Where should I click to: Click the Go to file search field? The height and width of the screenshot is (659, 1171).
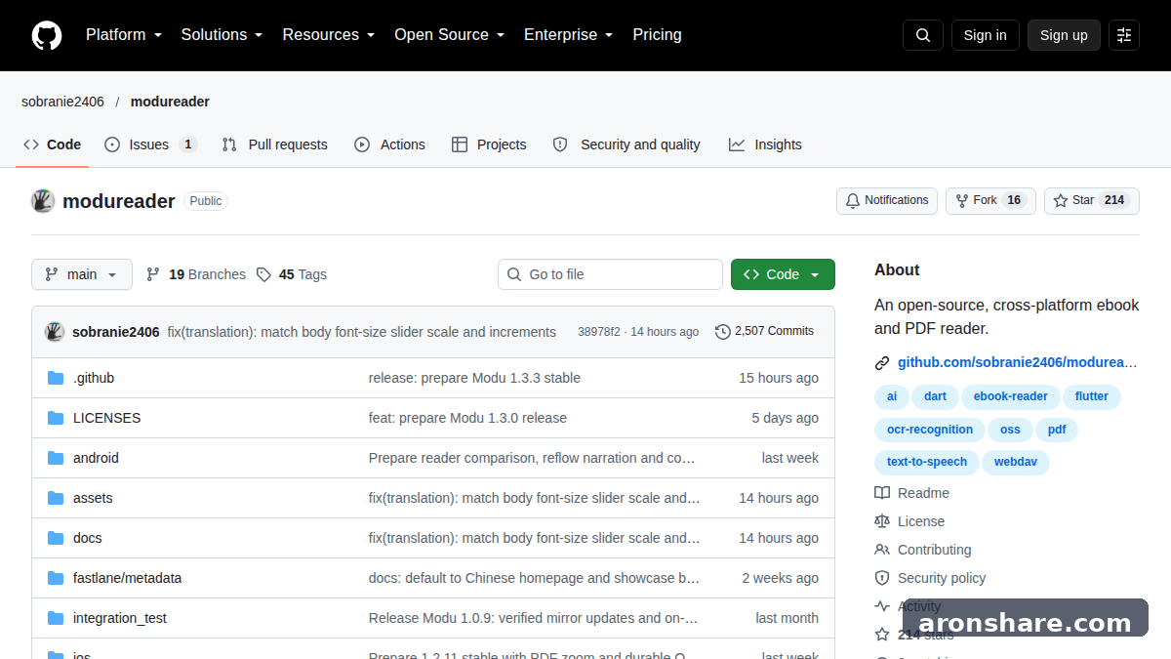610,275
